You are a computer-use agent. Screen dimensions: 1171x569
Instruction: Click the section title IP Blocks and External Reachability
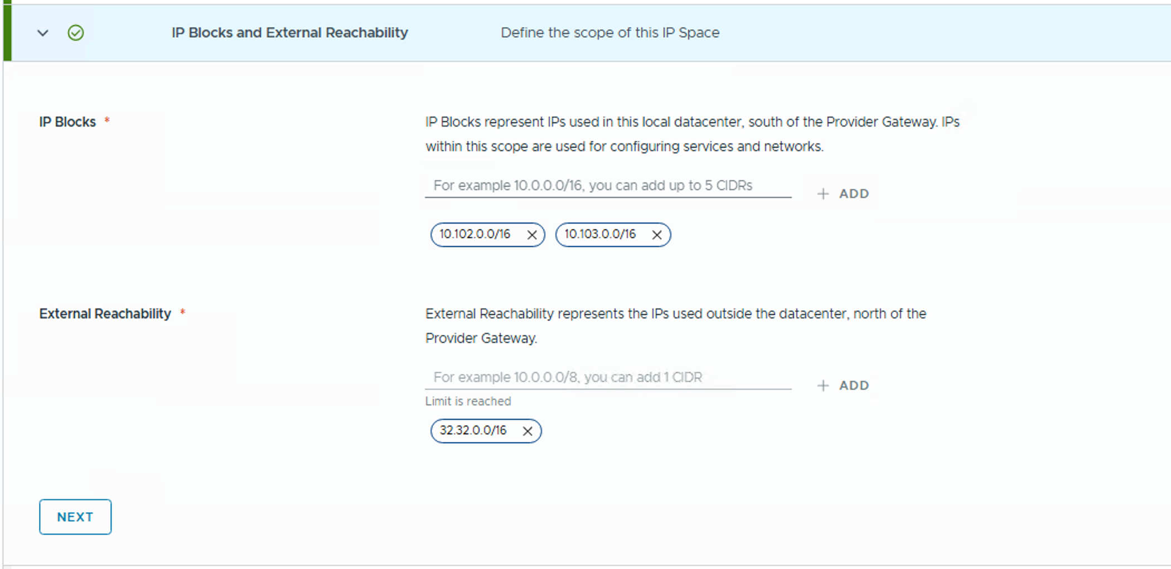(289, 33)
